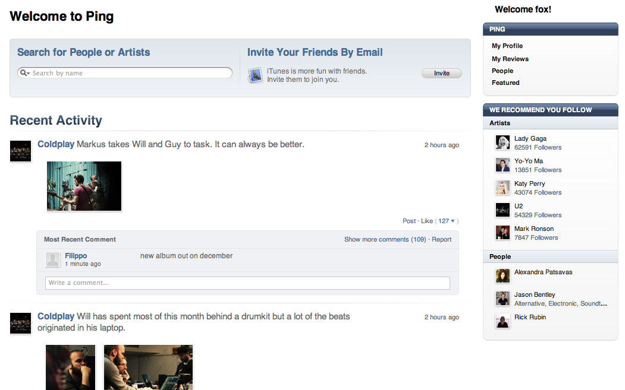
Task: Click the Invite button
Action: (x=442, y=73)
